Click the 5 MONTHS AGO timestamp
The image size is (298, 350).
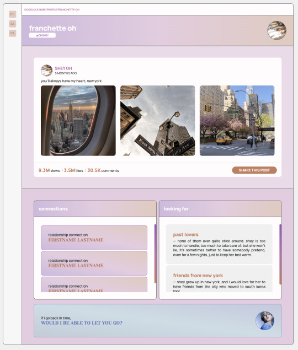pos(66,73)
